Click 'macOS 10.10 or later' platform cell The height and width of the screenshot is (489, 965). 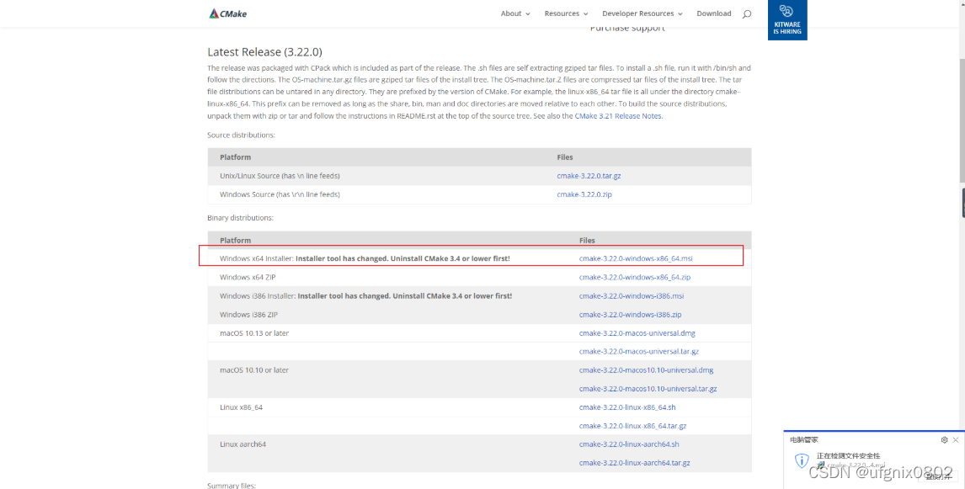point(254,370)
